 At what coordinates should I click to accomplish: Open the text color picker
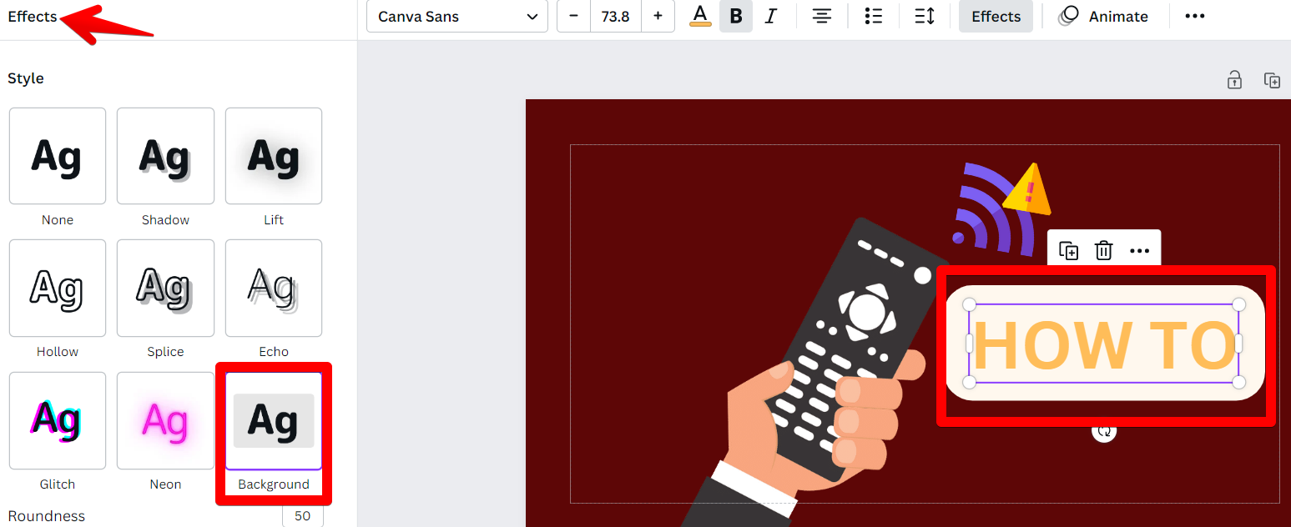point(700,17)
